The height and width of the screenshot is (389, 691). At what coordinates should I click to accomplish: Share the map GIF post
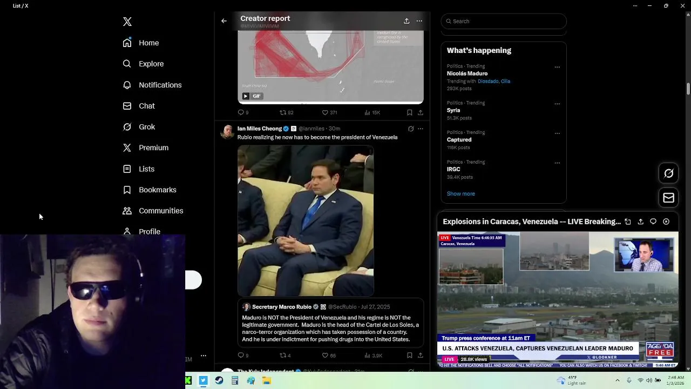421,112
